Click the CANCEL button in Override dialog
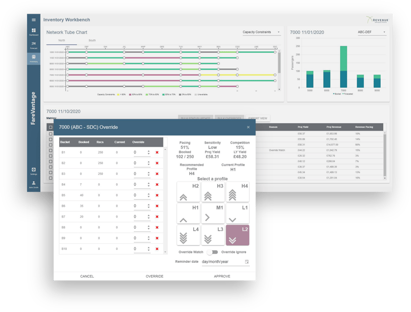This screenshot has height=312, width=411. [87, 277]
